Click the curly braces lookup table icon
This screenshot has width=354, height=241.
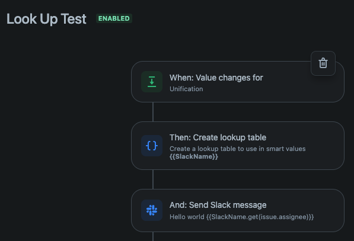tap(152, 146)
